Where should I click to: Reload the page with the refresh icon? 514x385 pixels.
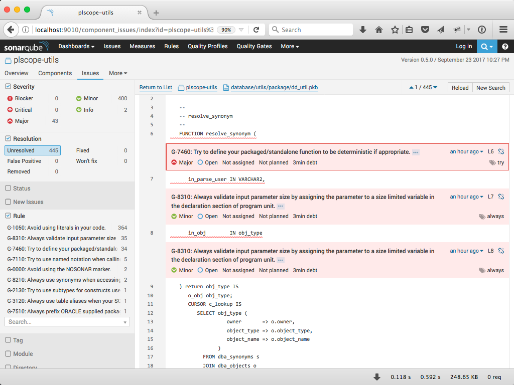point(256,30)
